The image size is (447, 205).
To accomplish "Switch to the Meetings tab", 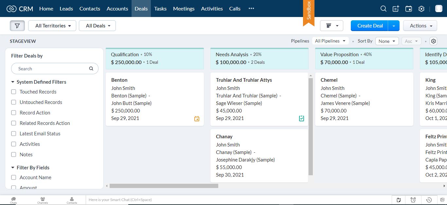I will 184,9.
